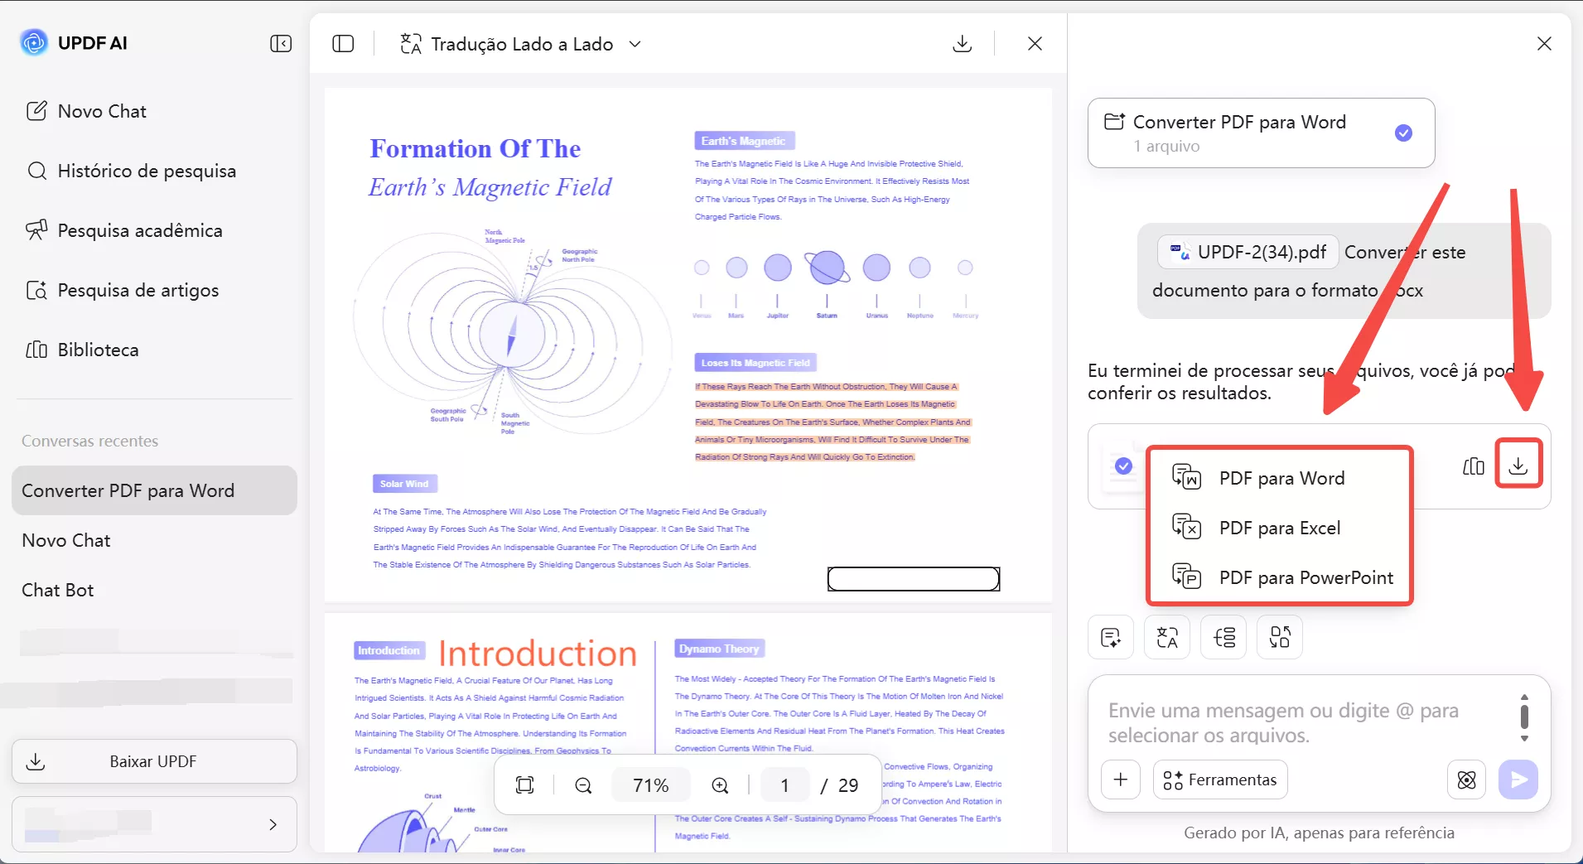Image resolution: width=1583 pixels, height=864 pixels.
Task: Expand the recent chat item arrow at bottom
Action: click(x=274, y=825)
